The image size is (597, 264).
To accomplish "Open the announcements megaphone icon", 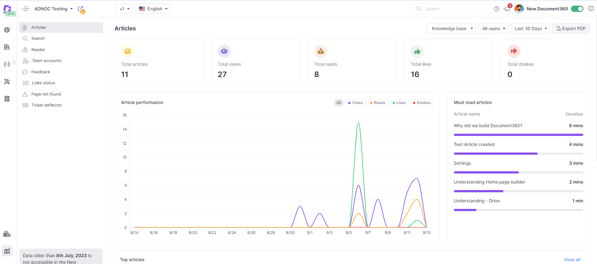I will pyautogui.click(x=507, y=9).
